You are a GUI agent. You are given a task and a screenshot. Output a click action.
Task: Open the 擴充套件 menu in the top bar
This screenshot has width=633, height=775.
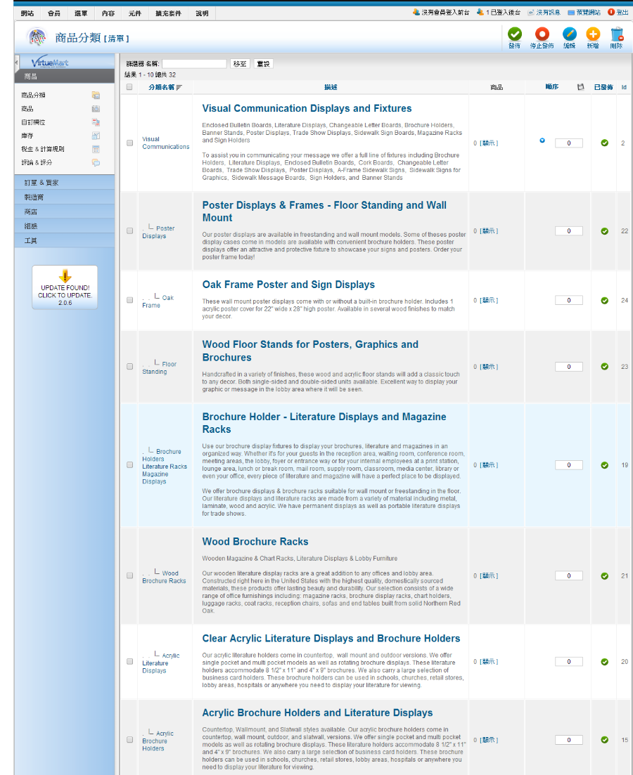(x=168, y=13)
